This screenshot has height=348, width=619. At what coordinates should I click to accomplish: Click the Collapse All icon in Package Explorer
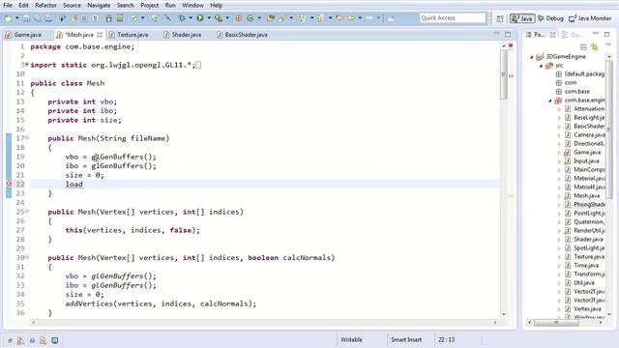coord(583,47)
